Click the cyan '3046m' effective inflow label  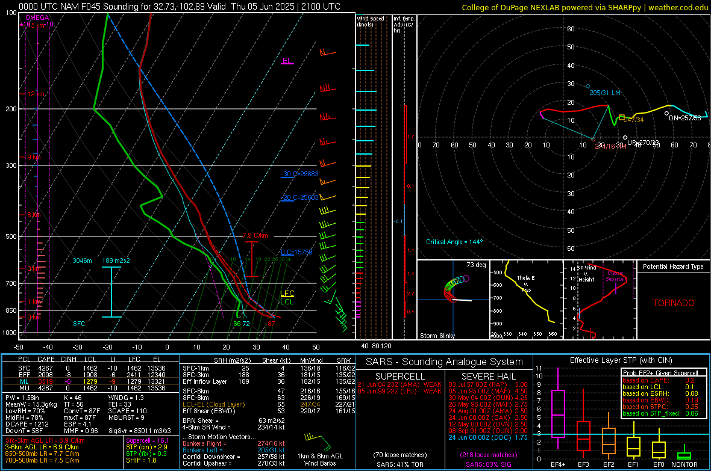click(82, 260)
